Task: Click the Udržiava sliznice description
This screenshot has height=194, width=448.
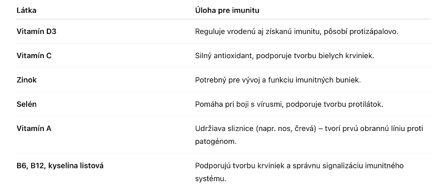Action: point(309,135)
